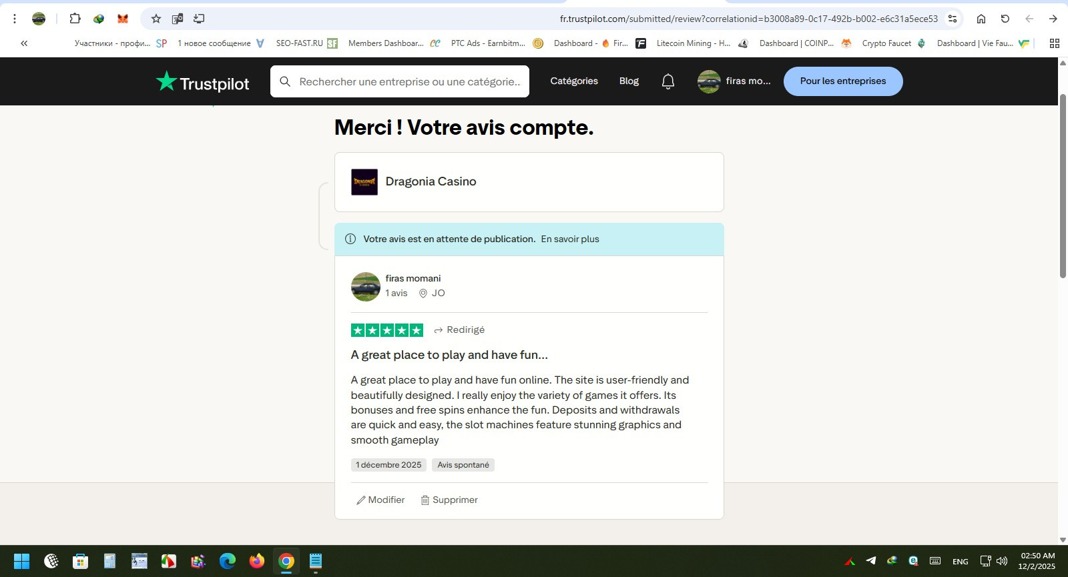
Task: Open Firefox from taskbar
Action: click(x=257, y=561)
